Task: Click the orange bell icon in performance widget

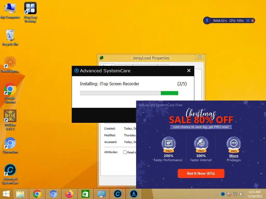Action: 252,20
